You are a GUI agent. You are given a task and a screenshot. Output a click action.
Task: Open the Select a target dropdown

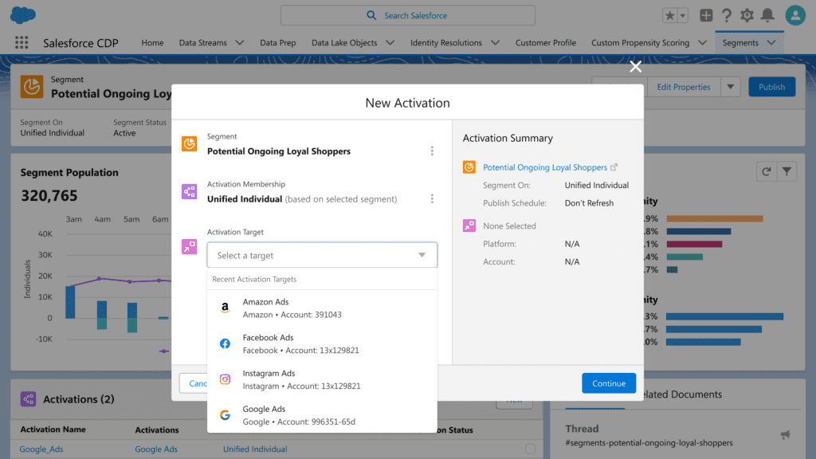(322, 255)
